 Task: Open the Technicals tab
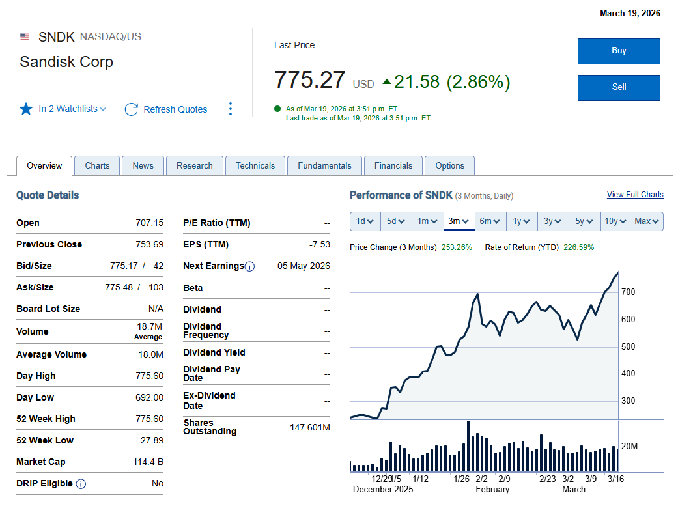255,165
